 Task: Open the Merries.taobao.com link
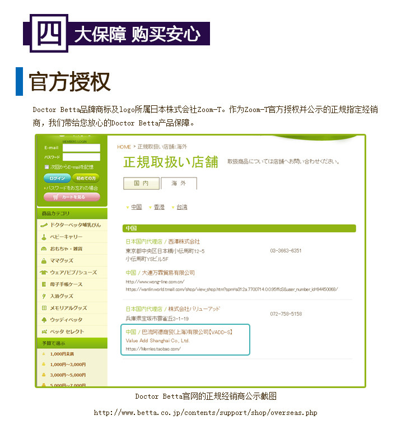(153, 349)
